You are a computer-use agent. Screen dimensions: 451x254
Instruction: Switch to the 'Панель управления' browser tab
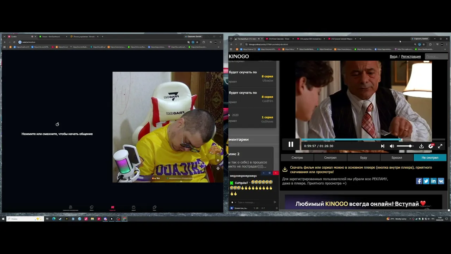coord(84,37)
